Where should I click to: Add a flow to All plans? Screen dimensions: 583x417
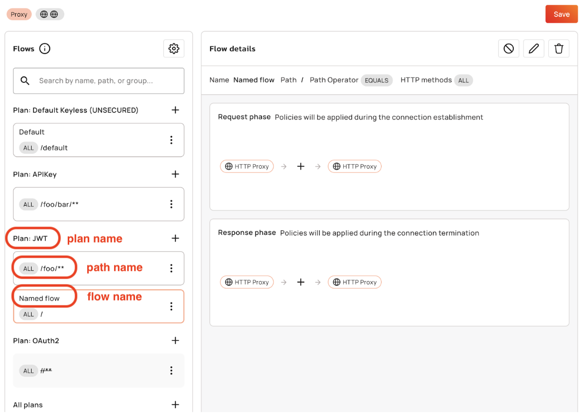175,405
